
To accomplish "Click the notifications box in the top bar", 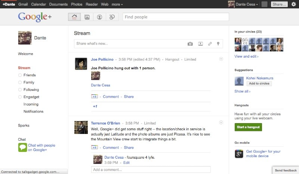I will (264, 4).
